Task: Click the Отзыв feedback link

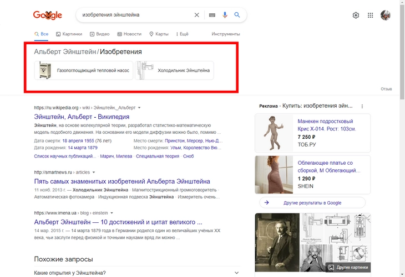Action: (386, 89)
